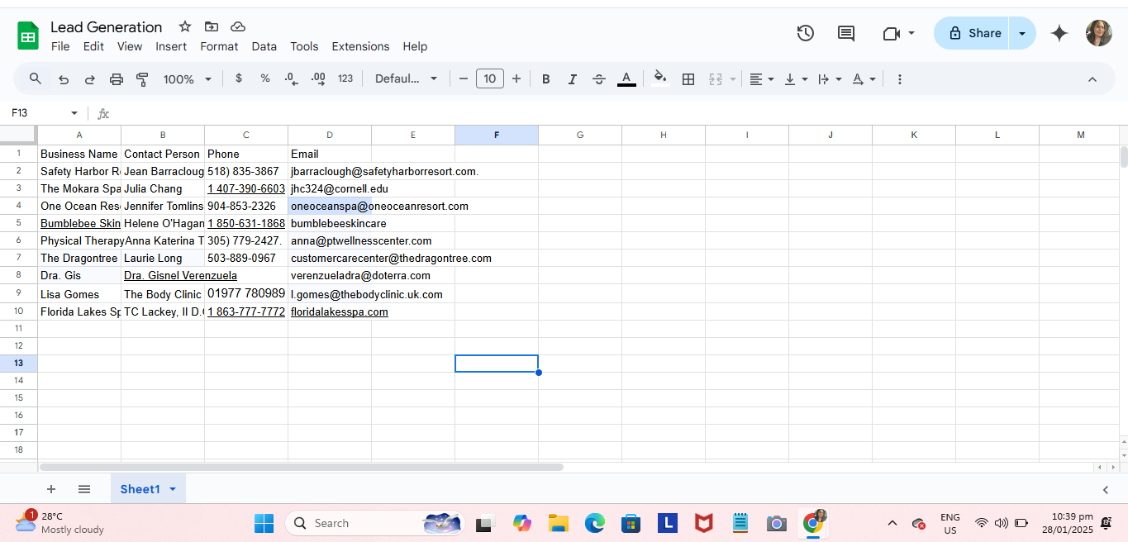Expand the Share options arrow
Image resolution: width=1128 pixels, height=542 pixels.
[x=1022, y=33]
